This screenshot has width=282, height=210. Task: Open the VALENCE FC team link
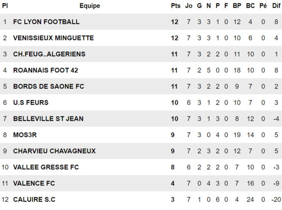tap(34, 183)
